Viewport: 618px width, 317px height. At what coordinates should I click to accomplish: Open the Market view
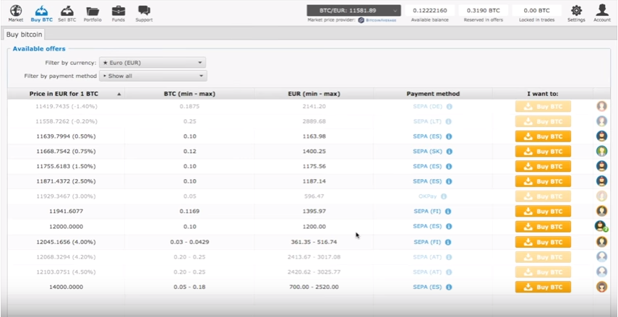16,14
